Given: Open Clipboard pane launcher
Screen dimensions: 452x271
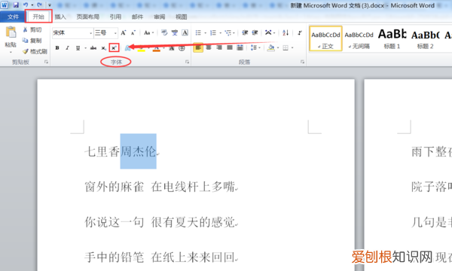Looking at the screenshot, I should (46, 62).
